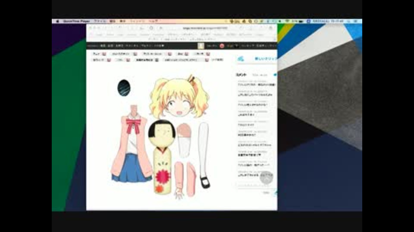Image resolution: width=414 pixels, height=232 pixels.
Task: Open the 新しいクリップ link
Action: 266,59
